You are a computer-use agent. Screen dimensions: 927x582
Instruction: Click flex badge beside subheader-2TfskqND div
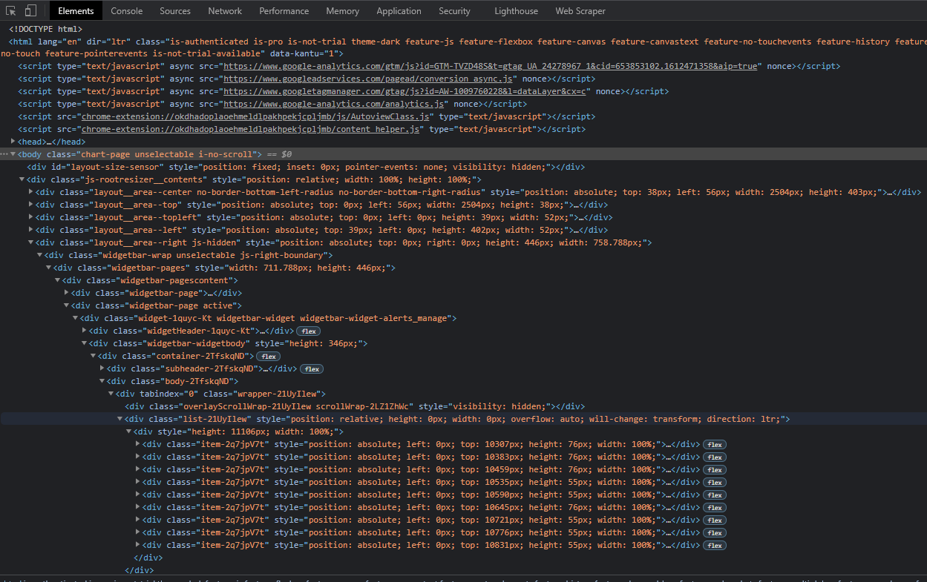pos(312,368)
